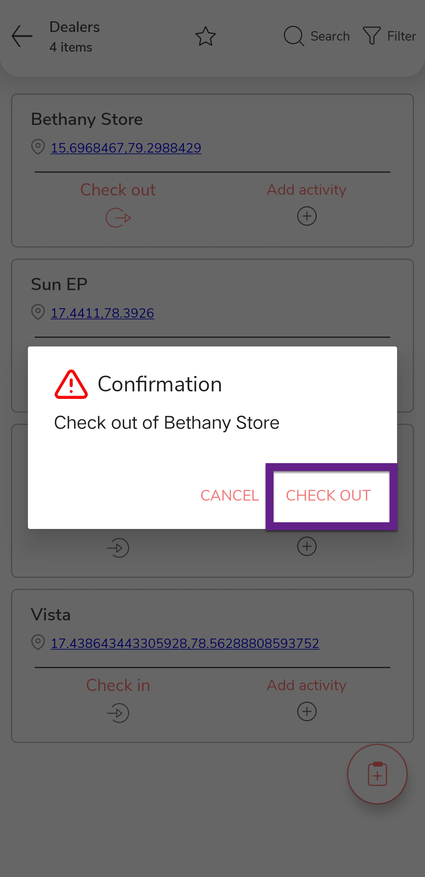Tap the Sun EP card title
Viewport: 425px width, 877px height.
point(59,284)
